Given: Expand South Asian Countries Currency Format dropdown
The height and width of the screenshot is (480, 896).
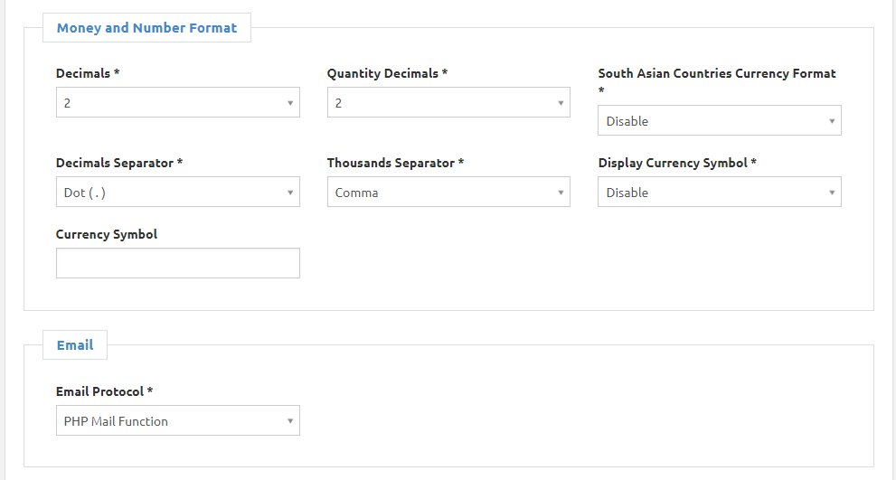Looking at the screenshot, I should pyautogui.click(x=719, y=121).
